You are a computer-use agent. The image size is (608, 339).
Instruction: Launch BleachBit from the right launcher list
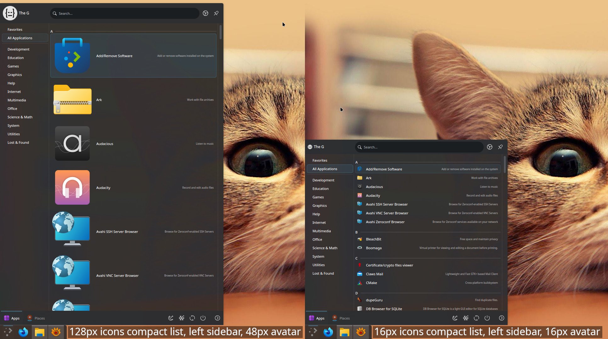[428, 239]
